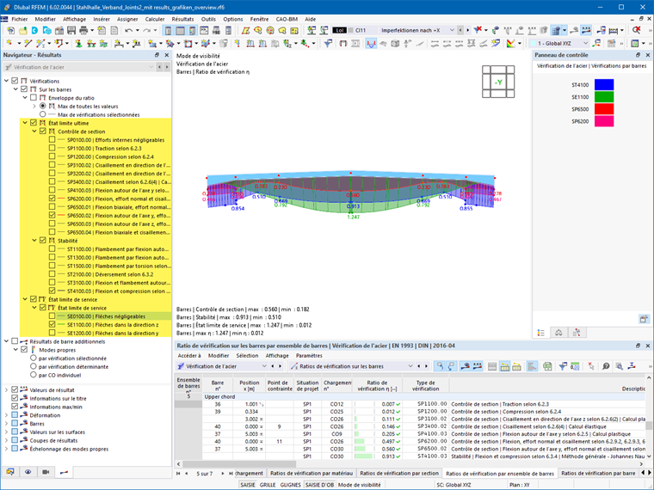Screen dimensions: 654x490
Task: Click control panel settings icon at bottom right
Action: tap(643, 318)
